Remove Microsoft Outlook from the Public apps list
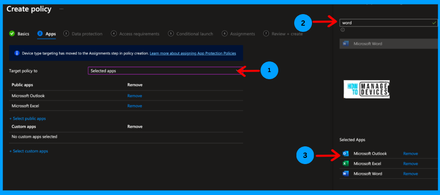 coord(135,96)
